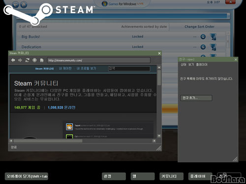Click the Games for Windows back arrow
Screen dimensions: 246x184
pos(15,4)
